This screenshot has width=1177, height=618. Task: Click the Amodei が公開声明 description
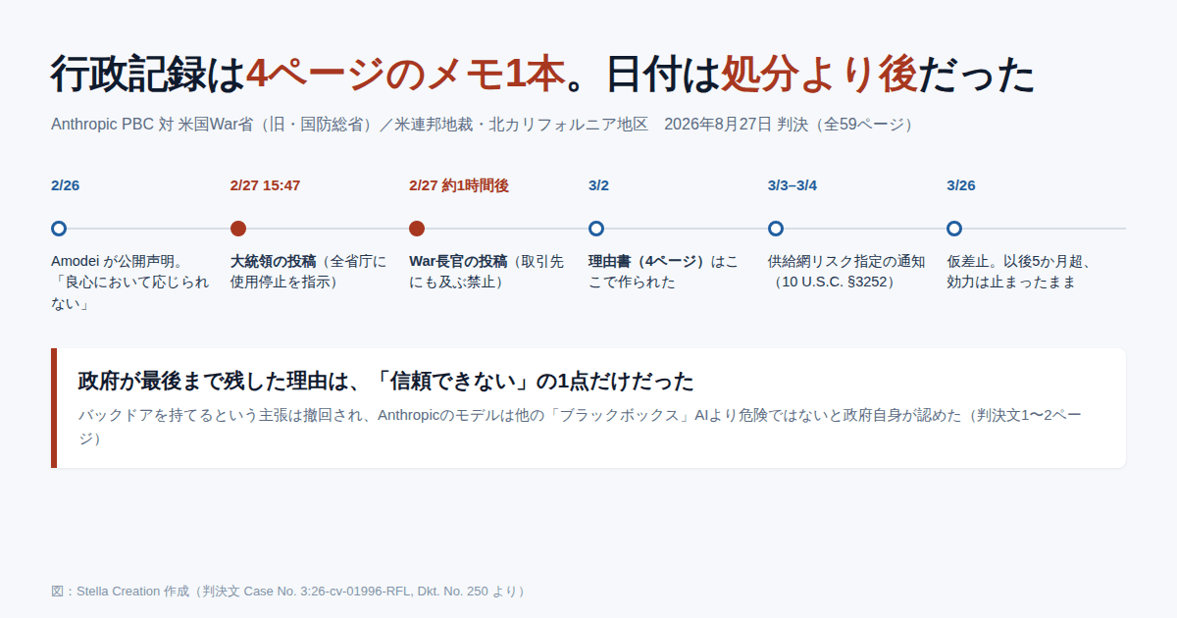(132, 283)
